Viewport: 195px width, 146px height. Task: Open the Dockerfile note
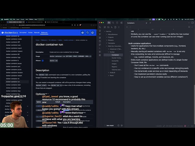115,61
